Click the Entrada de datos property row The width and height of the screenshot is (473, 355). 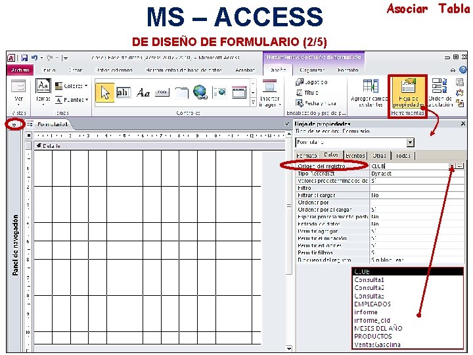(380, 224)
